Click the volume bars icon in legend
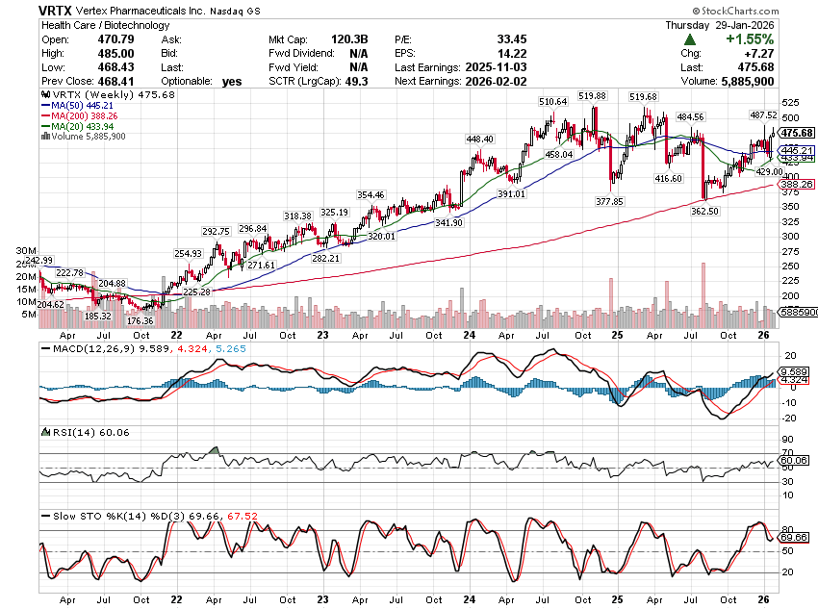This screenshot has width=818, height=609. pyautogui.click(x=44, y=137)
